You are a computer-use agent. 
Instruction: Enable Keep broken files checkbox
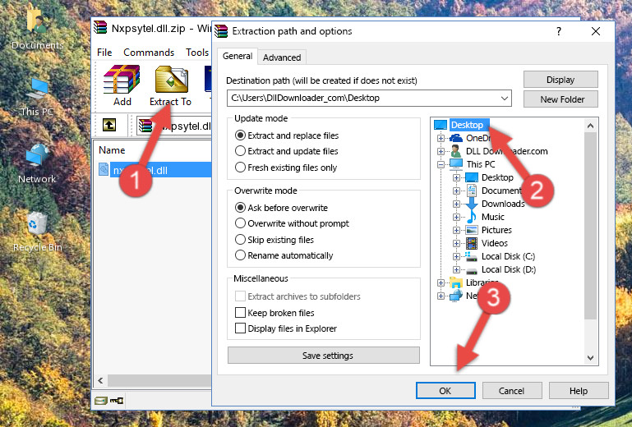pos(240,313)
